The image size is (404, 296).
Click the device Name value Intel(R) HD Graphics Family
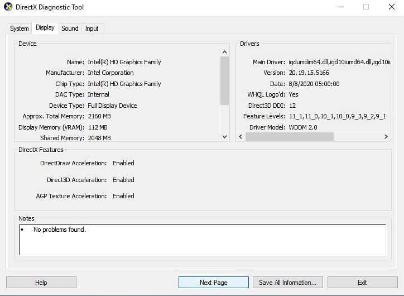[124, 62]
